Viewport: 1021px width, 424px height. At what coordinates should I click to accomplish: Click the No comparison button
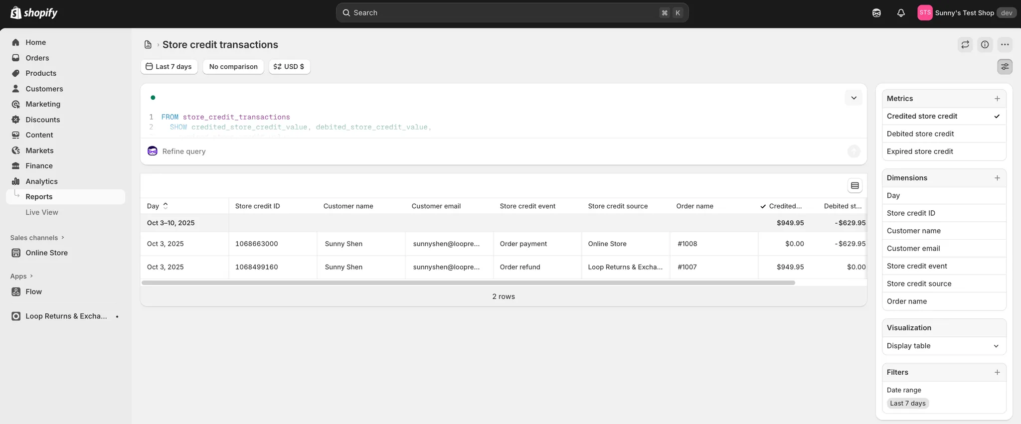233,67
